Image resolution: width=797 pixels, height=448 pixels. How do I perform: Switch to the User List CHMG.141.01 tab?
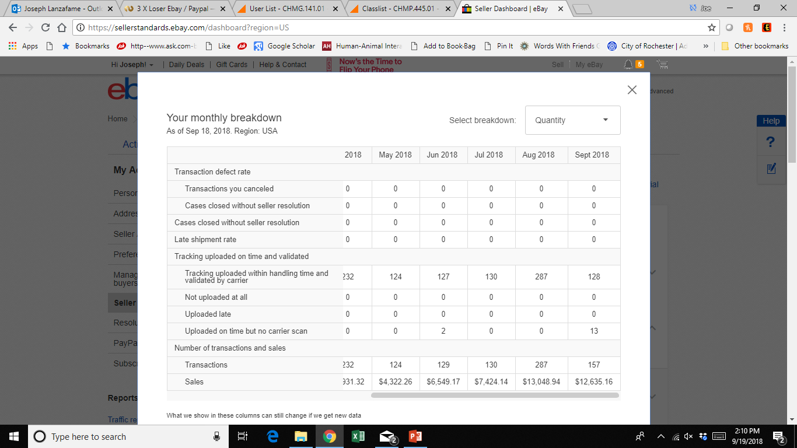(287, 9)
